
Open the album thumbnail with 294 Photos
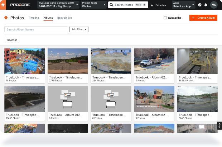click(x=111, y=61)
